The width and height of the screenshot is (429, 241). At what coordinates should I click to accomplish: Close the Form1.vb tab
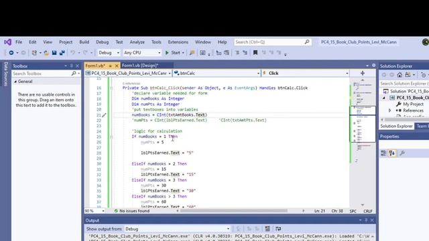117,66
